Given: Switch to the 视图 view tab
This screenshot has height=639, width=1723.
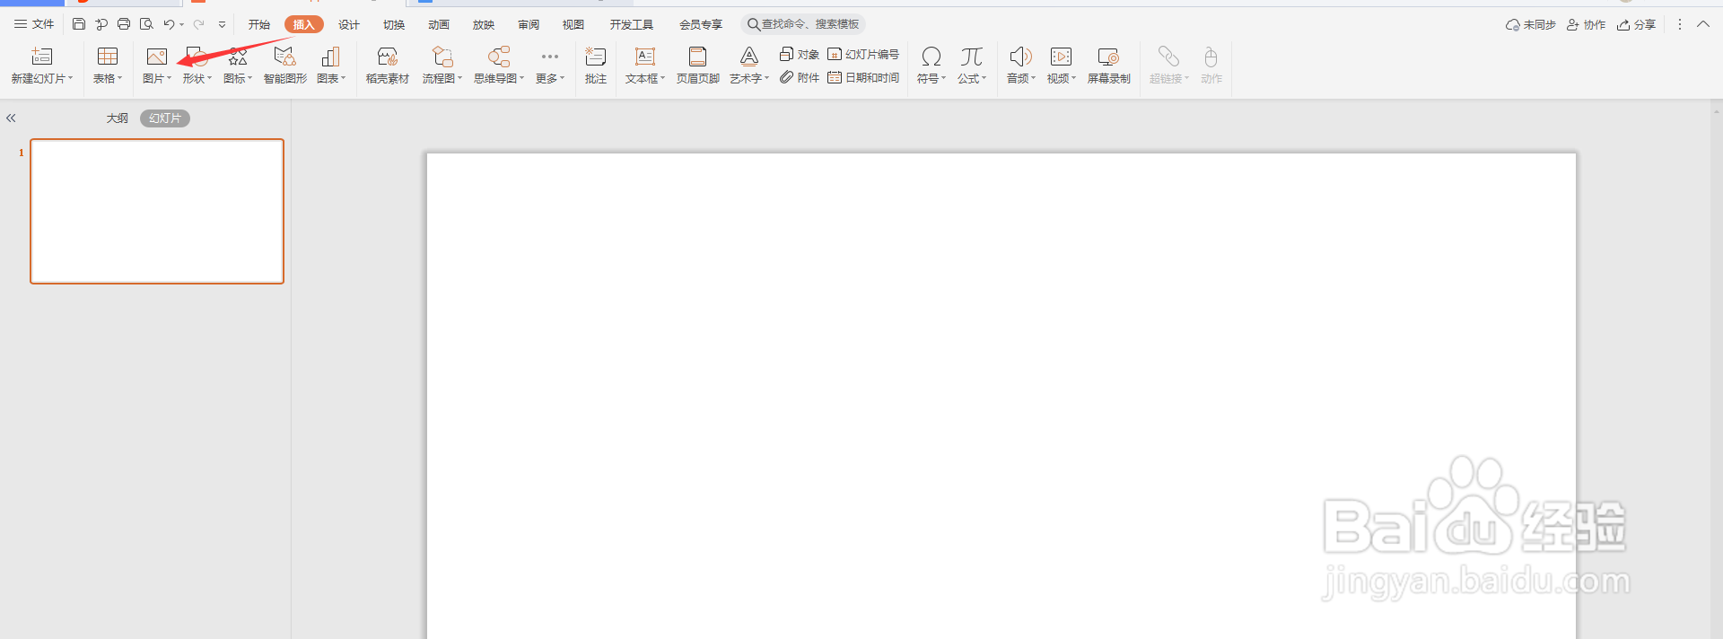Looking at the screenshot, I should pyautogui.click(x=573, y=24).
